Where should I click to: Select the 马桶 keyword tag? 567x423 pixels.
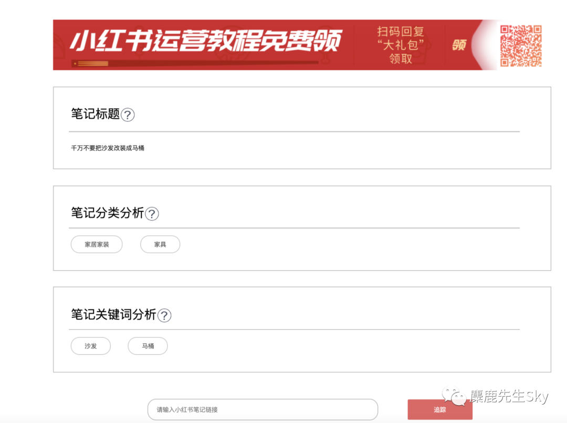click(148, 346)
